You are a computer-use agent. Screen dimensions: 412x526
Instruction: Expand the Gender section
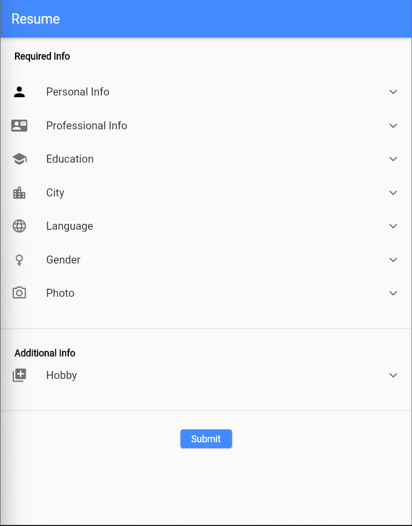[393, 259]
